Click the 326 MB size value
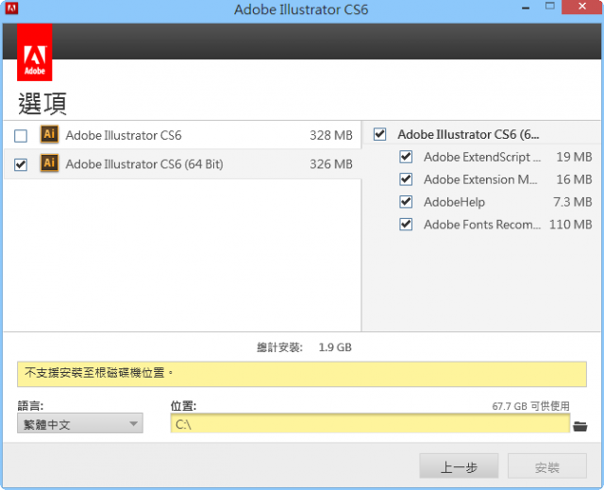 point(331,164)
